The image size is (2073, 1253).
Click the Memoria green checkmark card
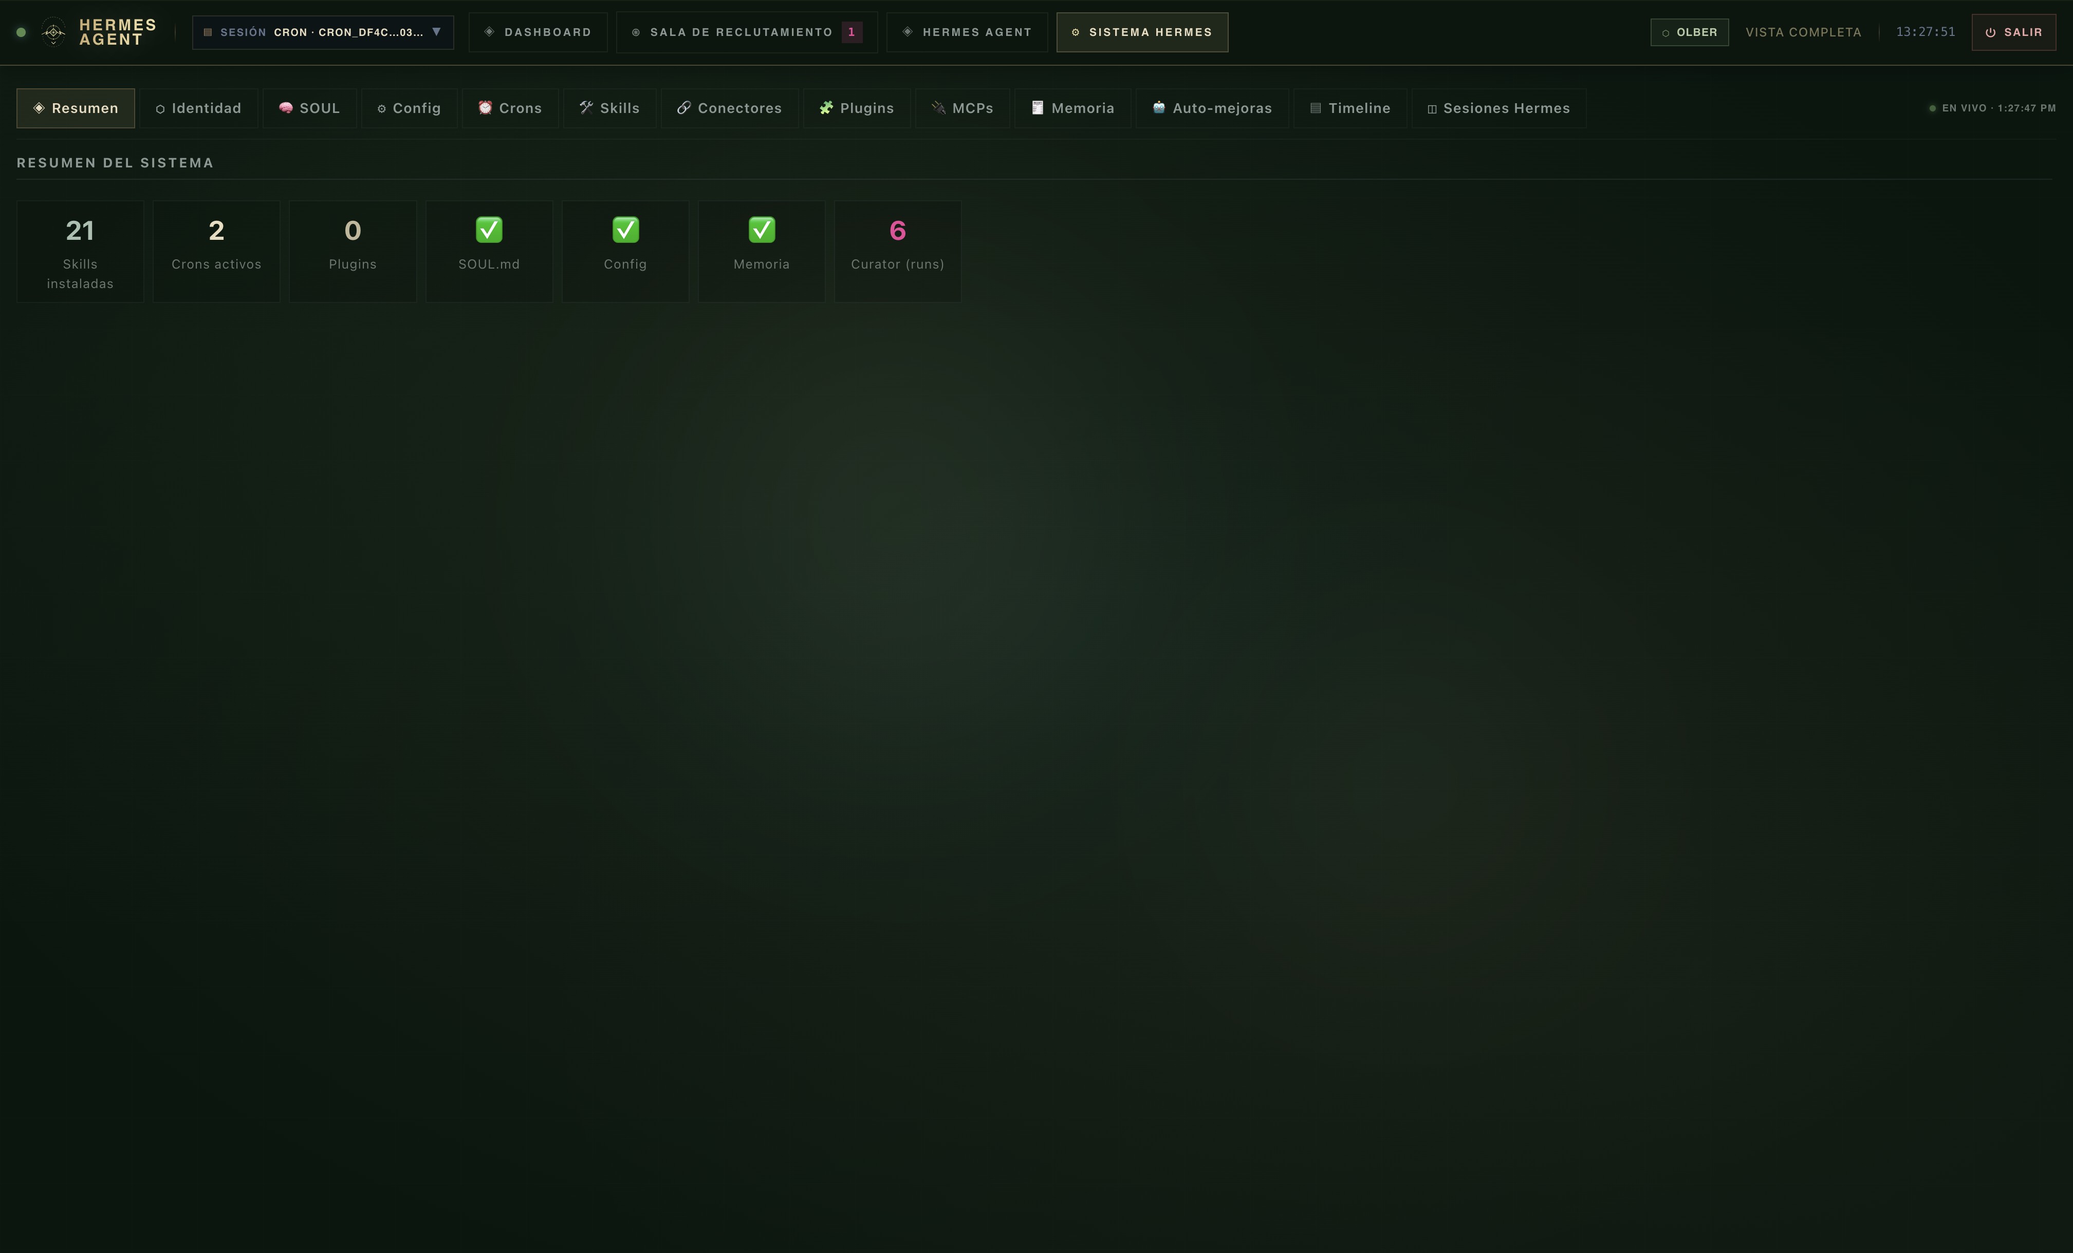click(762, 251)
